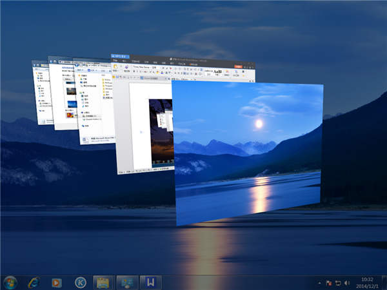Switch to WPS Writer via taskbar icon
The image size is (387, 290).
point(149,282)
